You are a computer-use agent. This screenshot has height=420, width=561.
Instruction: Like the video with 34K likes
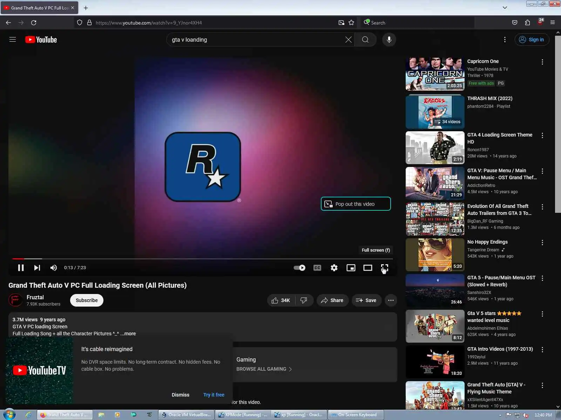click(281, 300)
